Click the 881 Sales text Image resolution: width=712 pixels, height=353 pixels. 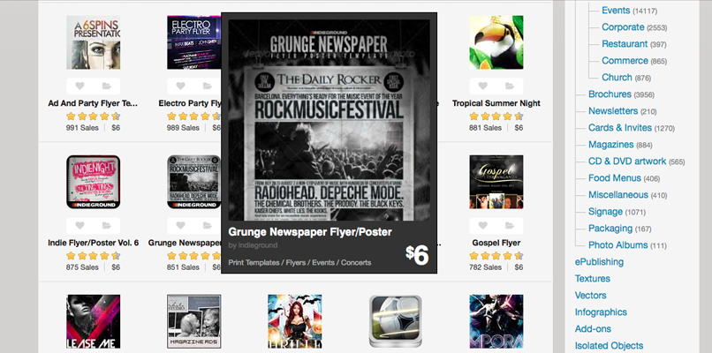click(x=485, y=128)
